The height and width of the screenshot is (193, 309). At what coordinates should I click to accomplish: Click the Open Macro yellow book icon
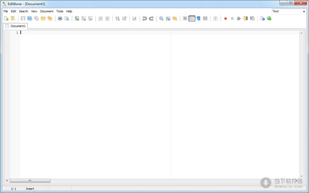click(246, 19)
